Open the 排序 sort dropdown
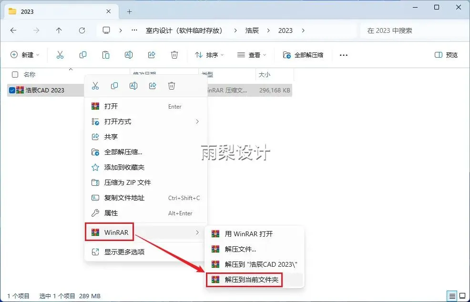 209,55
